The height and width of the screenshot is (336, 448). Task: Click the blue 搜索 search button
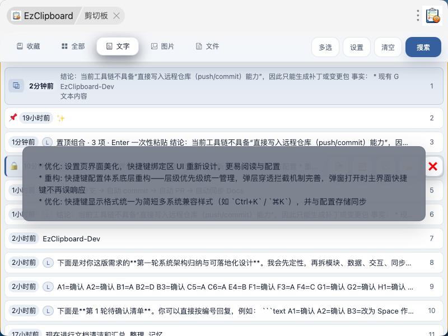click(x=423, y=47)
